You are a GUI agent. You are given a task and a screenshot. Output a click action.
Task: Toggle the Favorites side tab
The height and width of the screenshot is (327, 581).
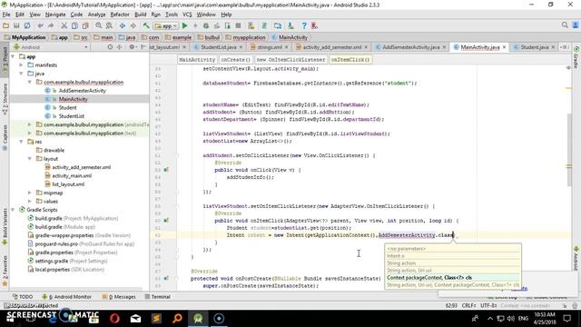[5, 271]
